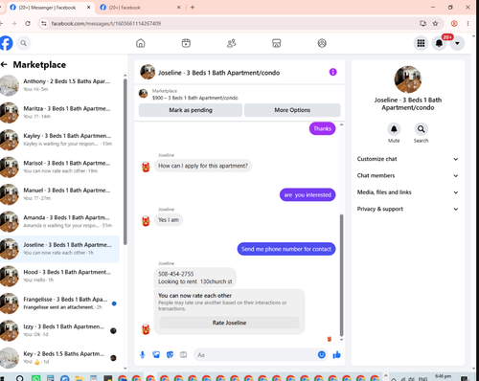
Task: Open the grid menu icon
Action: (x=421, y=43)
